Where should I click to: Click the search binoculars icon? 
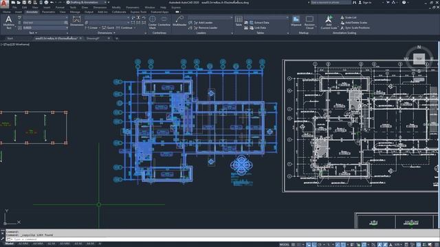(354, 3)
